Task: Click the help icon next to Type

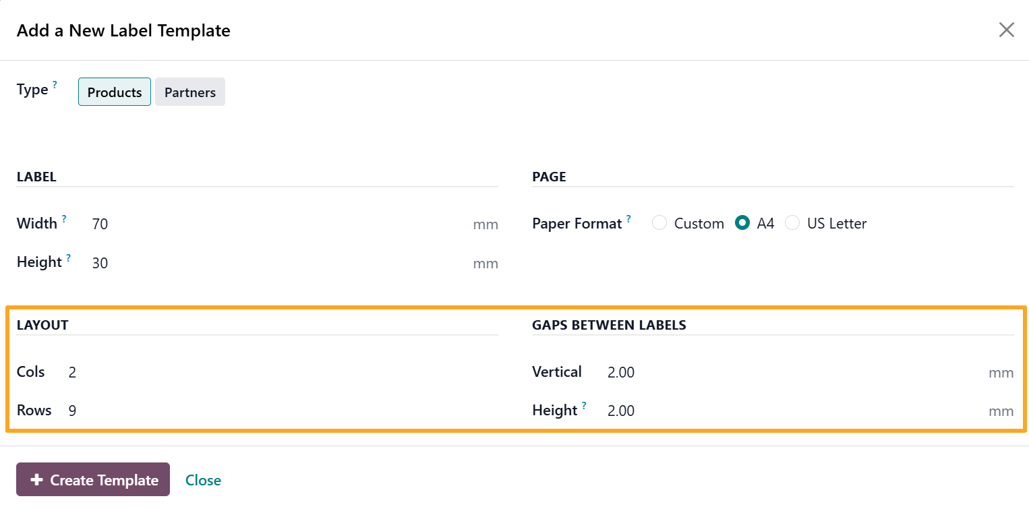Action: 55,85
